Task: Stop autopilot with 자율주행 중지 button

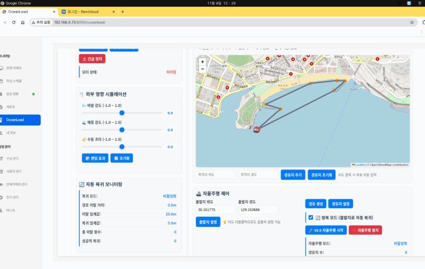Action: 365,230
